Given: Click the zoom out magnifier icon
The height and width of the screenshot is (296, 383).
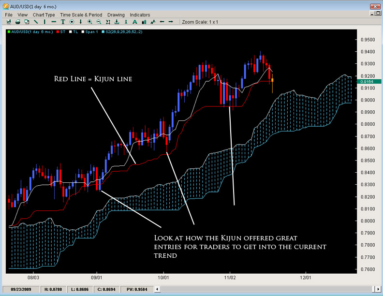Looking at the screenshot, I should click(99, 22).
